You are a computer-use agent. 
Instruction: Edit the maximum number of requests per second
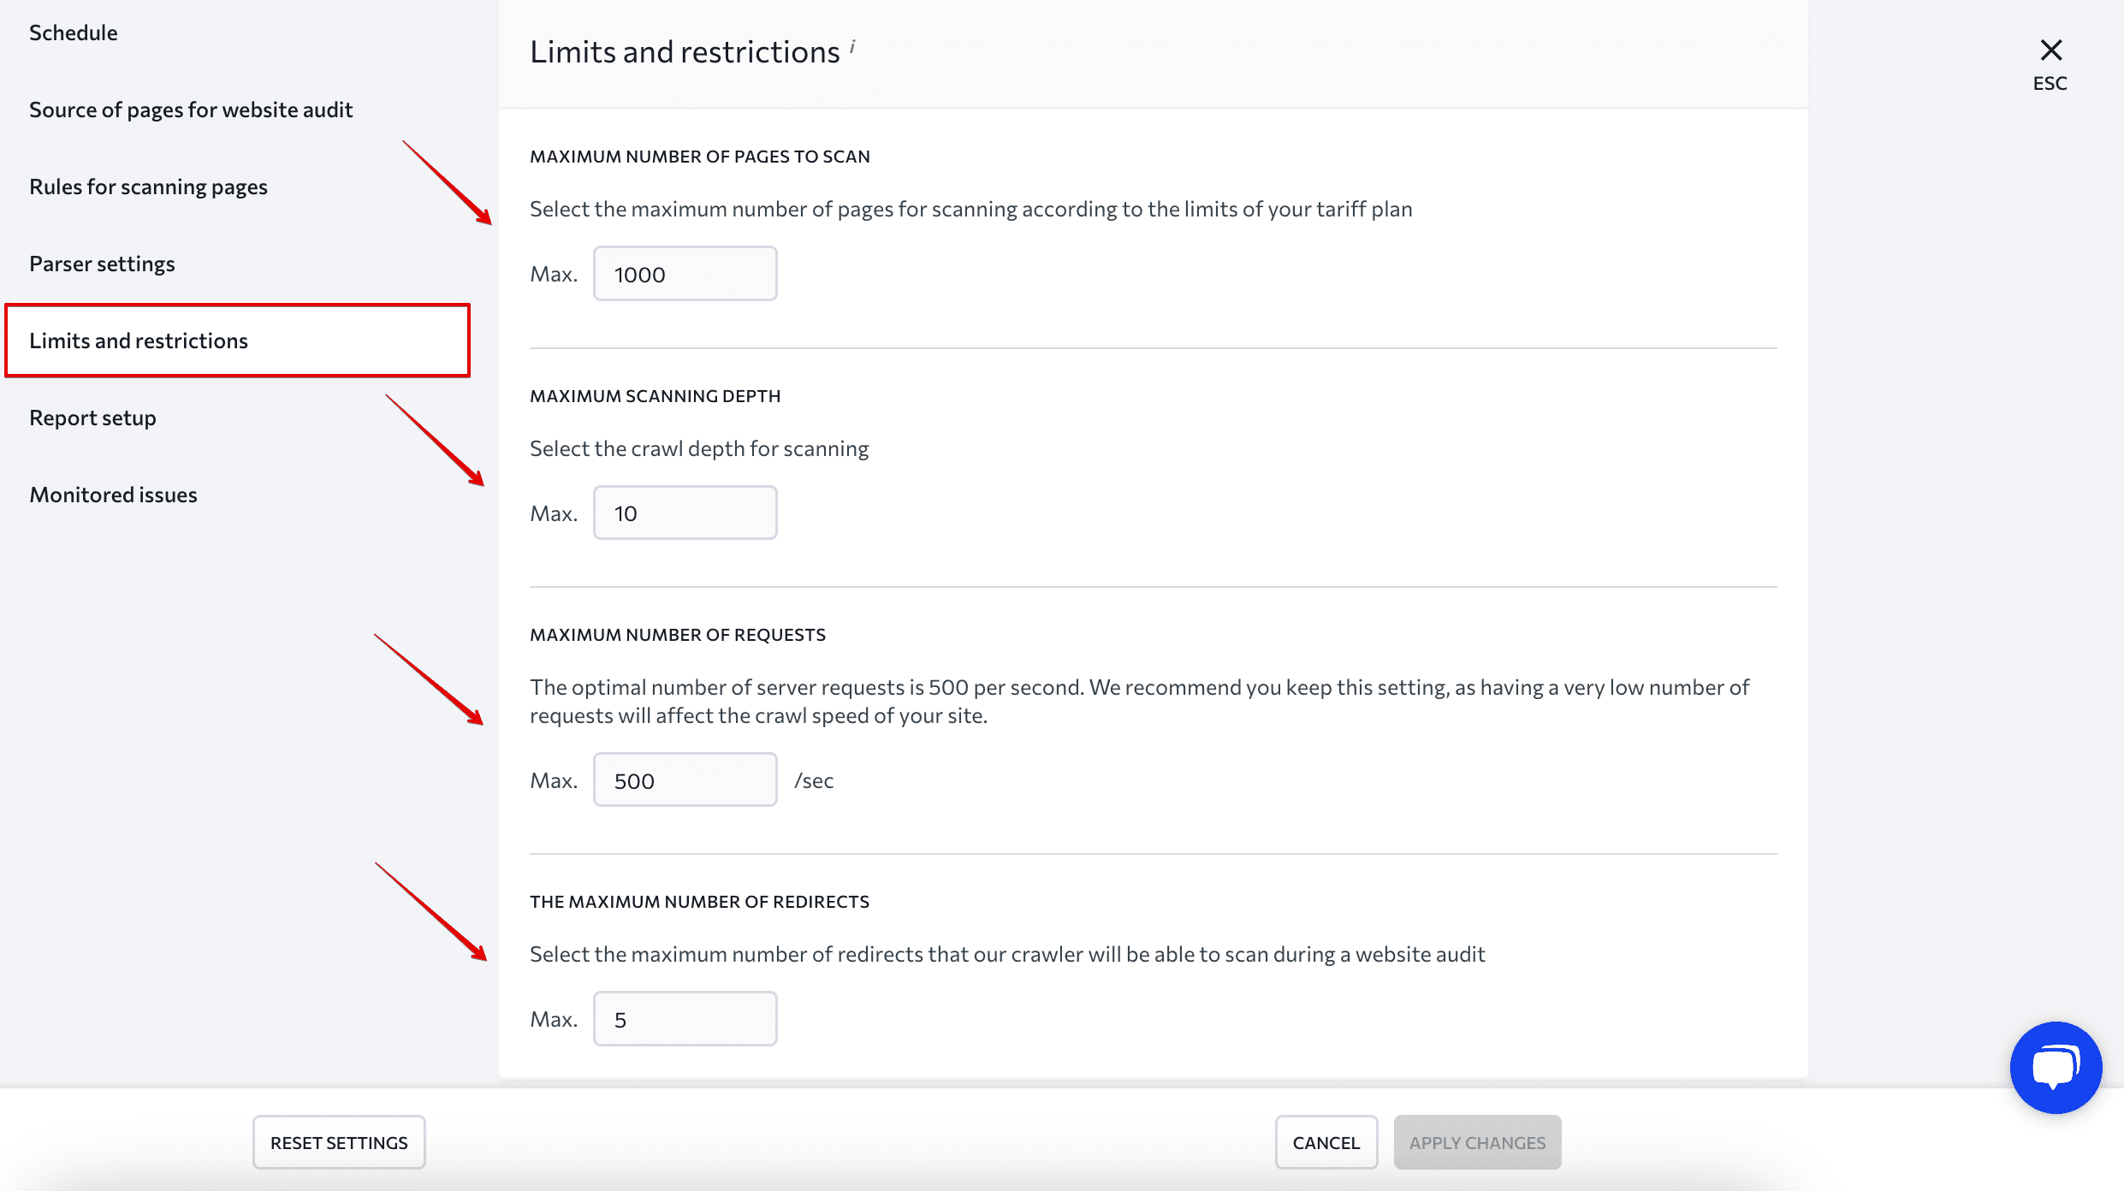pos(685,780)
